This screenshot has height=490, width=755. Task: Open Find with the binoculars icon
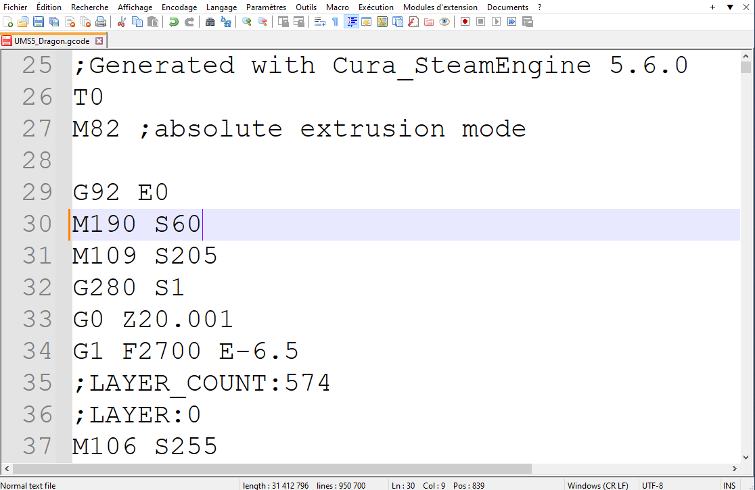pyautogui.click(x=210, y=22)
